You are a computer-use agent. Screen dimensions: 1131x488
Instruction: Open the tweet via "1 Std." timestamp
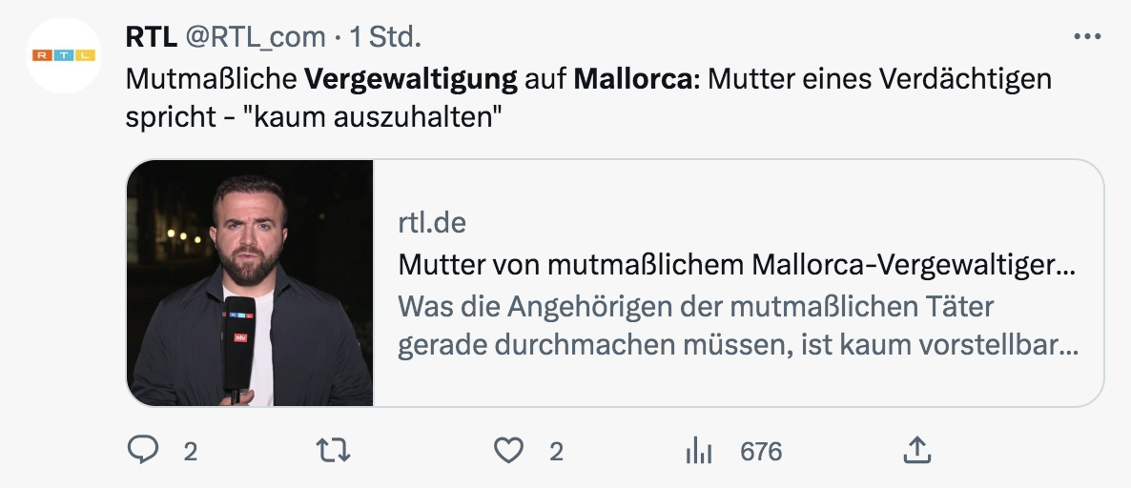coord(385,37)
